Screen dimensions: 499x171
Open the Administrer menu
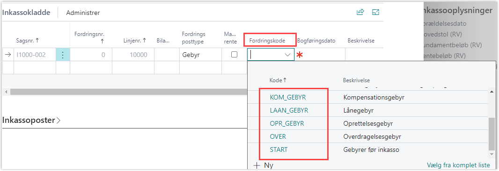coord(83,13)
